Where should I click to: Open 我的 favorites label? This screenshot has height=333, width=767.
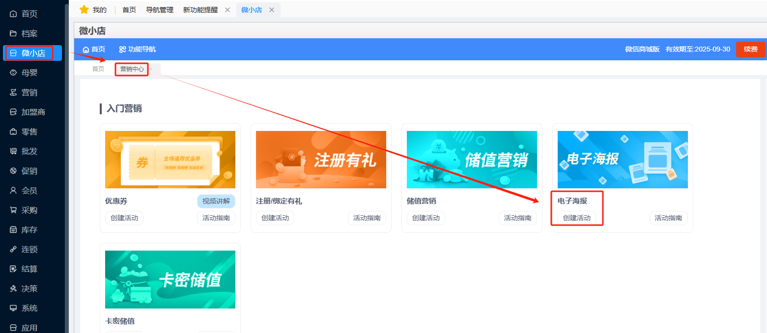(100, 10)
